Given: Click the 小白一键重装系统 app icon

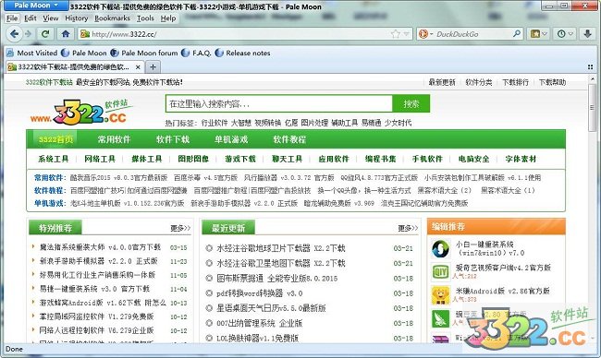Looking at the screenshot, I should click(440, 248).
